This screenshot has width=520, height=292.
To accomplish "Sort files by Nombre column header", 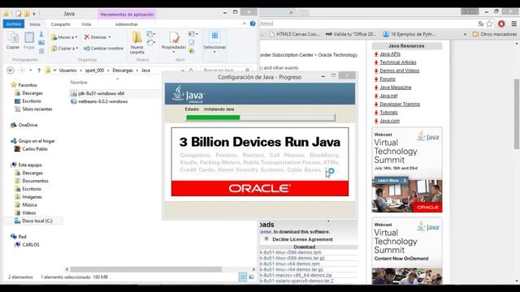I will (x=79, y=83).
